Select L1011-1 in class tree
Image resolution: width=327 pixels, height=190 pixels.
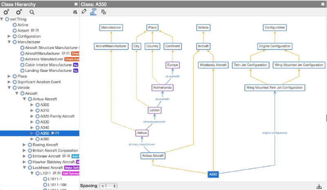click(55, 179)
